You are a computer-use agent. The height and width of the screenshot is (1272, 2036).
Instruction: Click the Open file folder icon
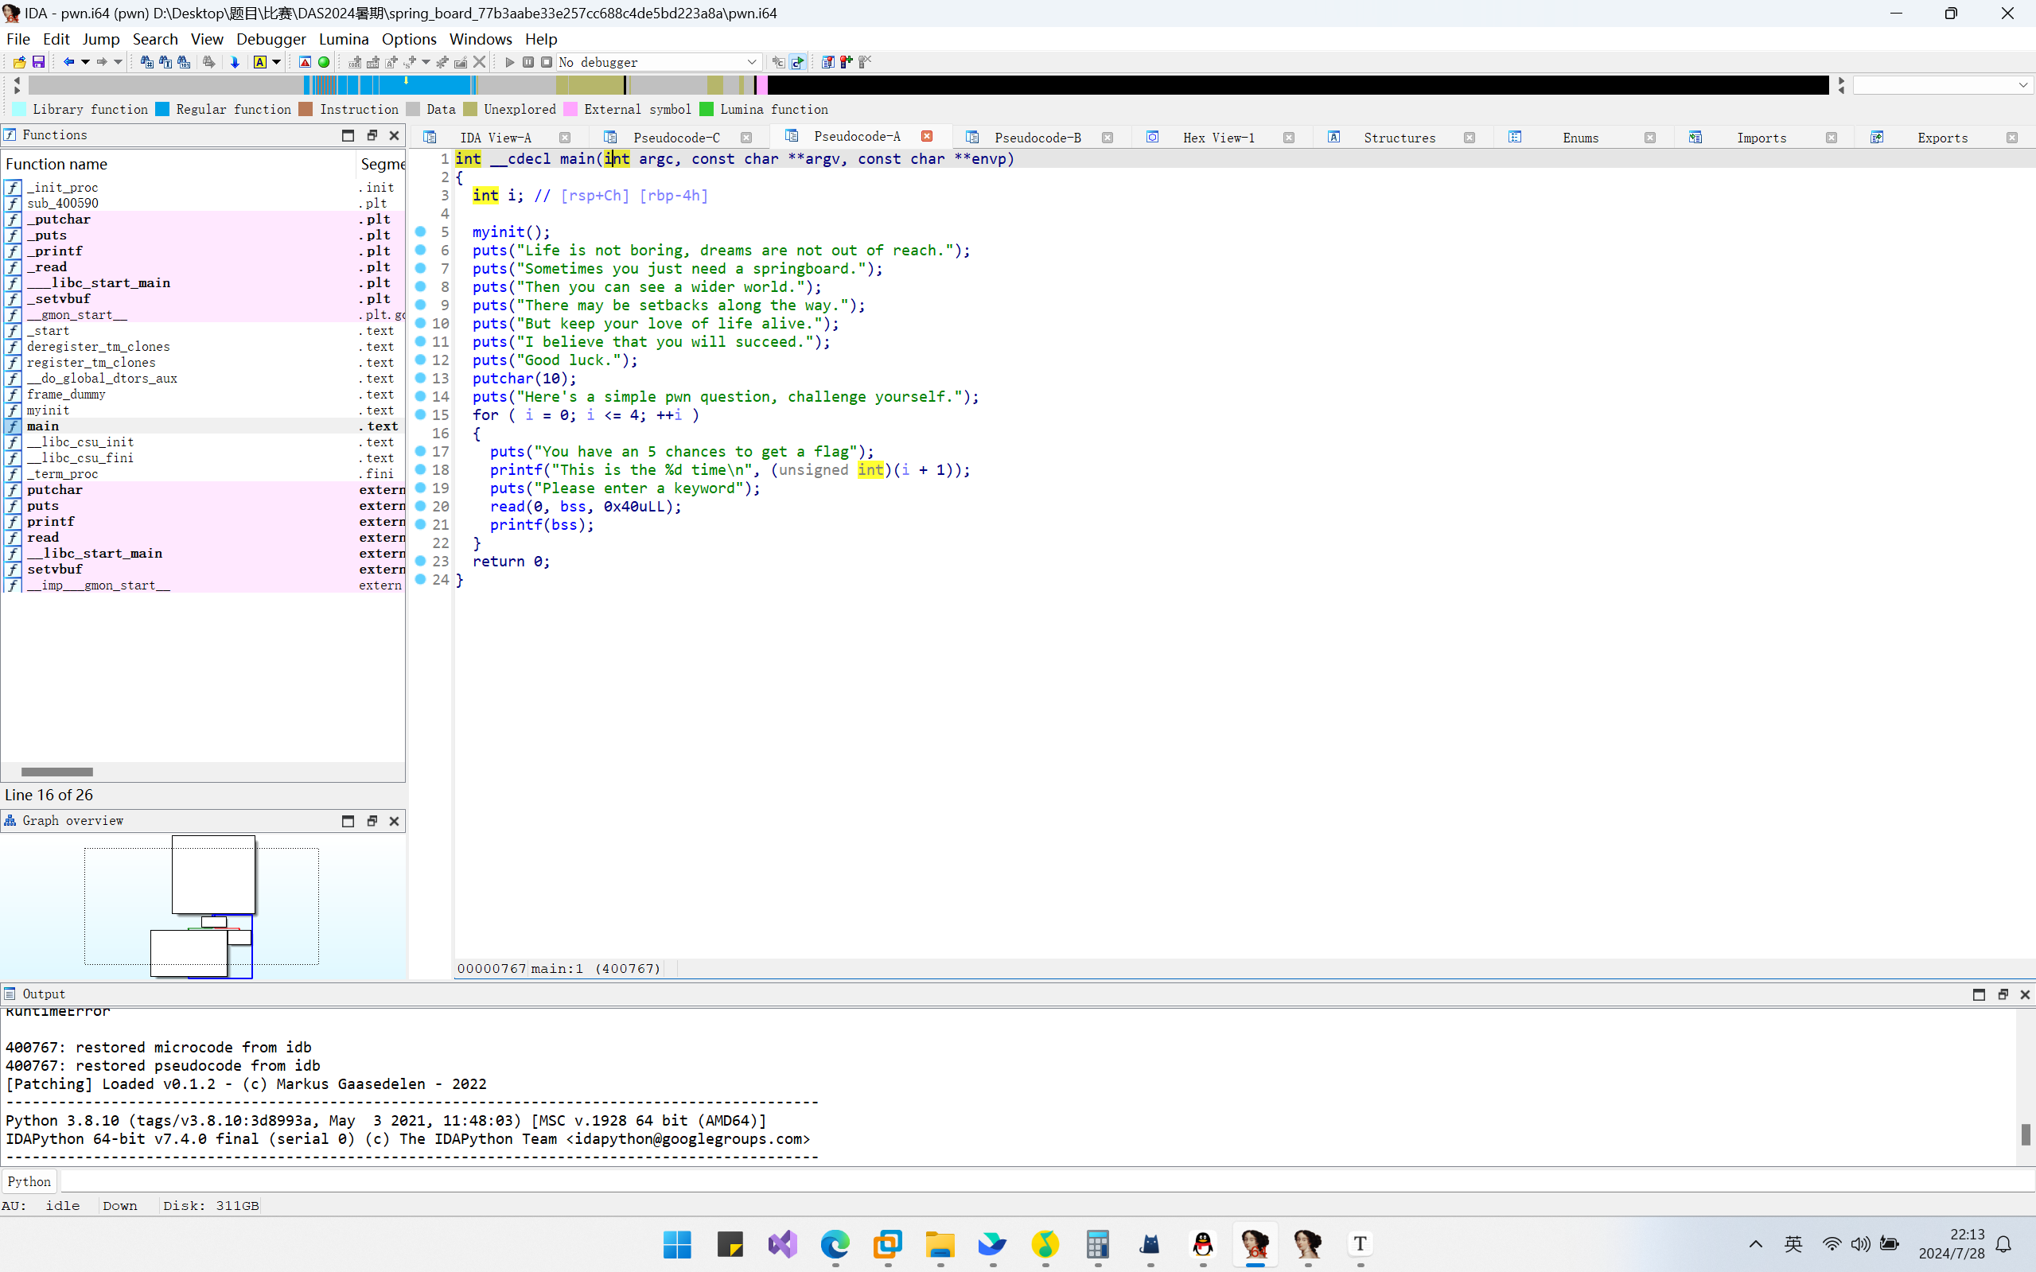[x=19, y=62]
